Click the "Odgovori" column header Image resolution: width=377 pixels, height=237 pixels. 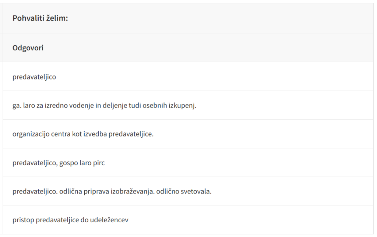pos(28,48)
